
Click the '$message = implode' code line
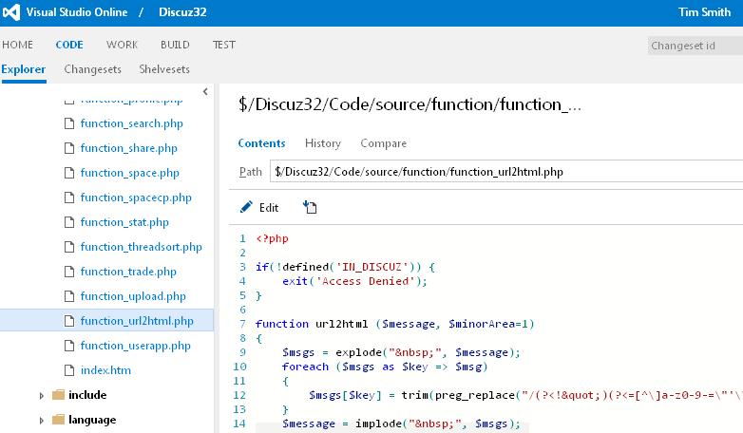[x=401, y=424]
